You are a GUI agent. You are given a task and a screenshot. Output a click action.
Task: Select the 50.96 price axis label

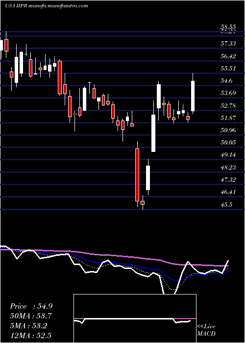(228, 130)
